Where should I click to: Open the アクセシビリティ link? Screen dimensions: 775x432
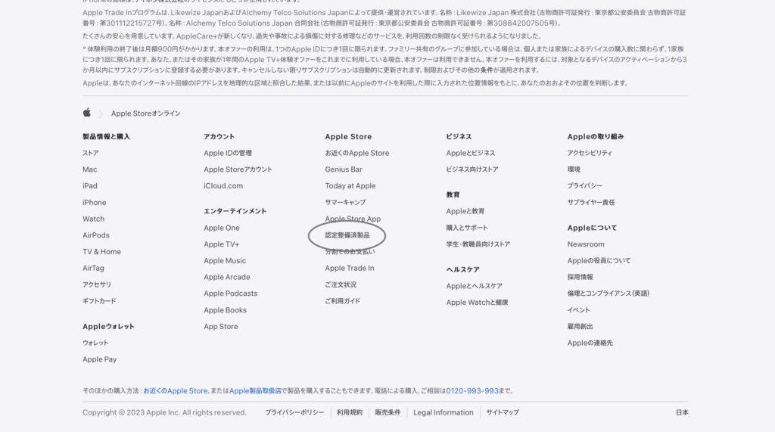pos(590,153)
